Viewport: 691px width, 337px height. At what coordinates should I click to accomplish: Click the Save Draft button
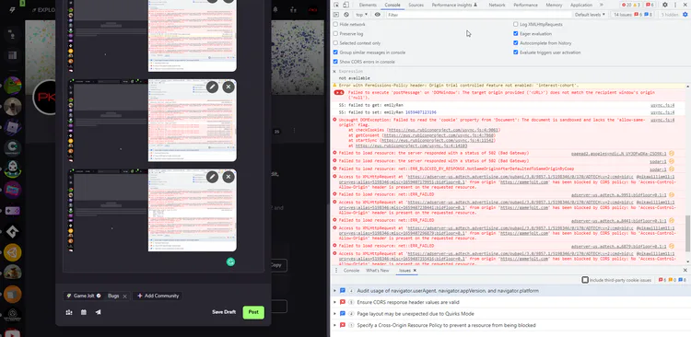[224, 312]
